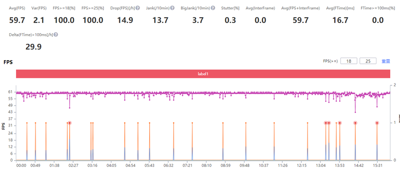The width and height of the screenshot is (400, 169).
Task: Click the 重置 reset link
Action: (x=386, y=61)
